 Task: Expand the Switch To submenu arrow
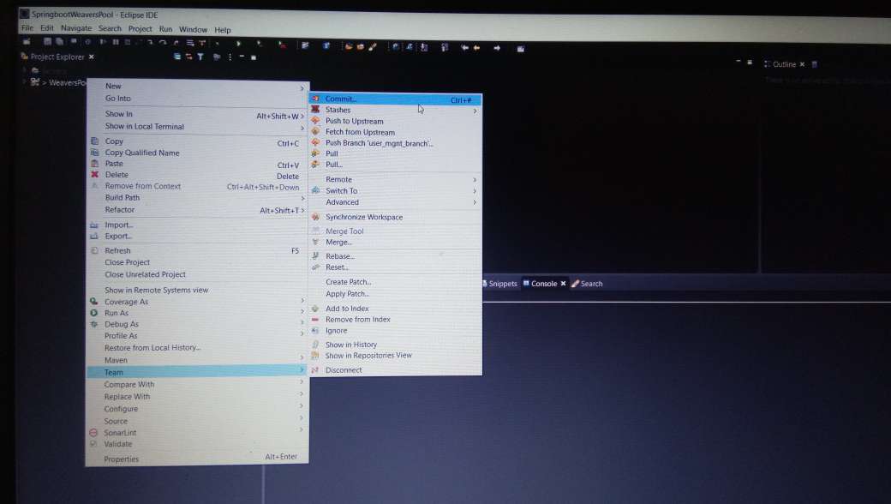475,191
